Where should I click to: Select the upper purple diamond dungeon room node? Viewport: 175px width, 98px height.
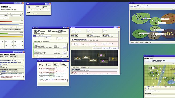click(x=101, y=55)
